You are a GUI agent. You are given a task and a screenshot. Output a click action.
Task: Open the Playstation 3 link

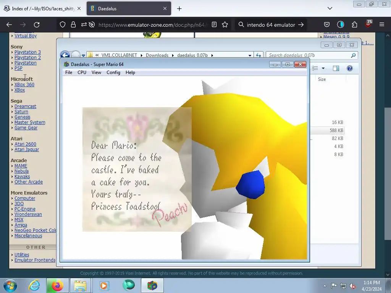(x=27, y=52)
